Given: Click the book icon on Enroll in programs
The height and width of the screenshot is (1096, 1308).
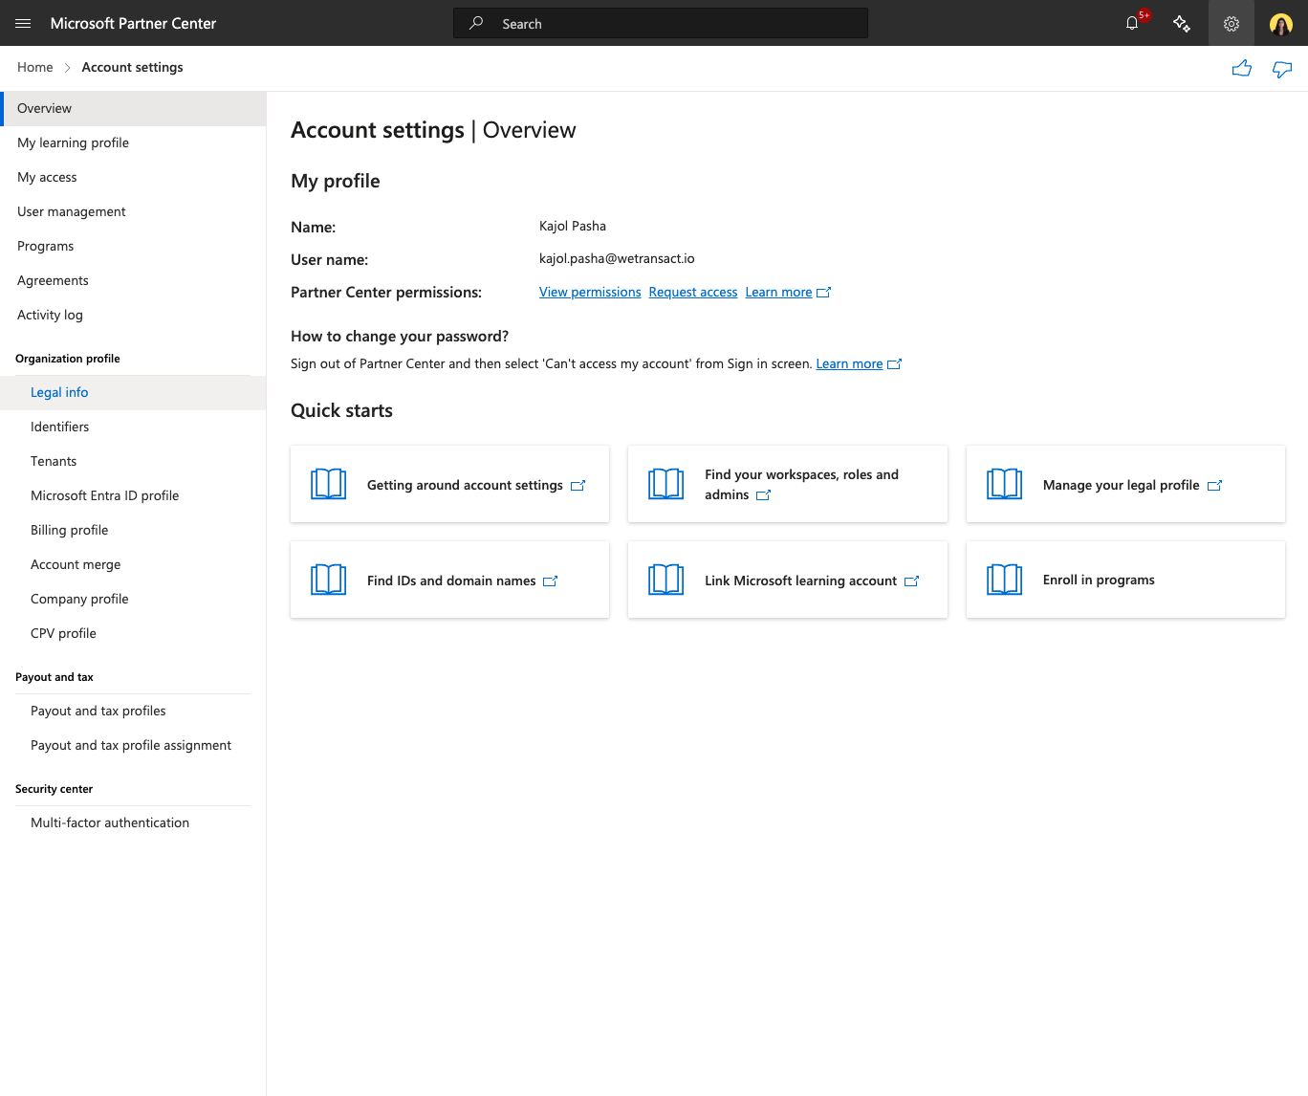Looking at the screenshot, I should coord(1005,580).
